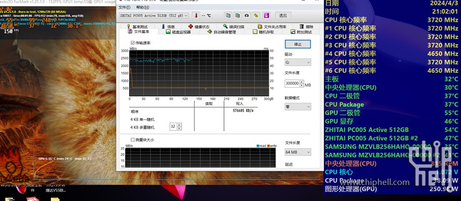461x201 pixels.
Task: Expand the 数据模式 dropdown showing 零
Action: coord(298,107)
